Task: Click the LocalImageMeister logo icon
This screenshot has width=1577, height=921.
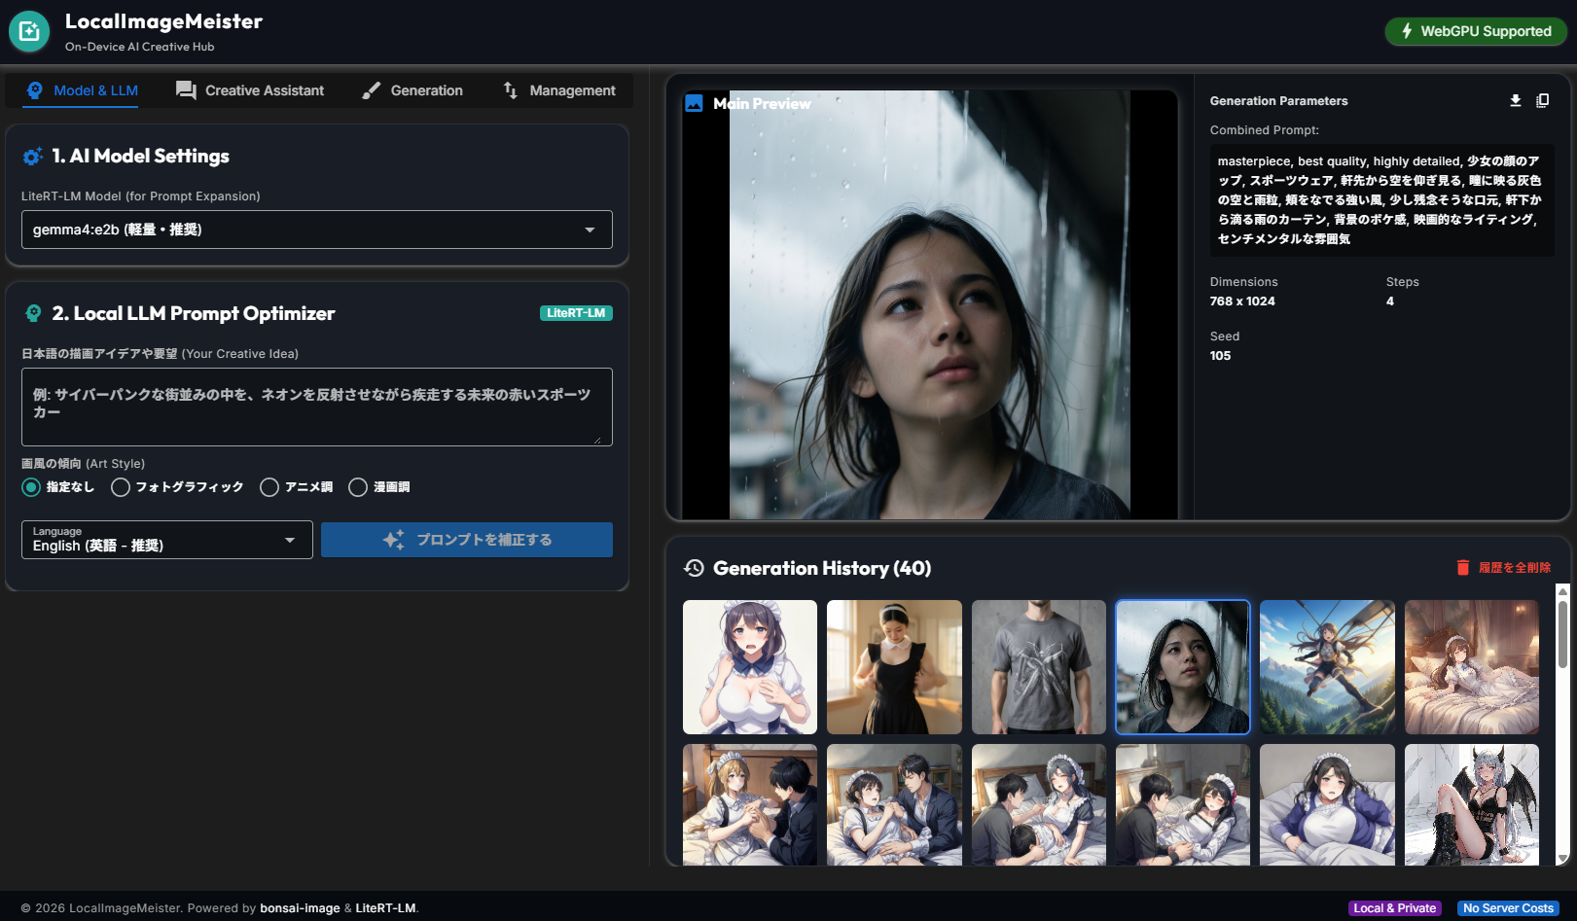Action: point(29,31)
